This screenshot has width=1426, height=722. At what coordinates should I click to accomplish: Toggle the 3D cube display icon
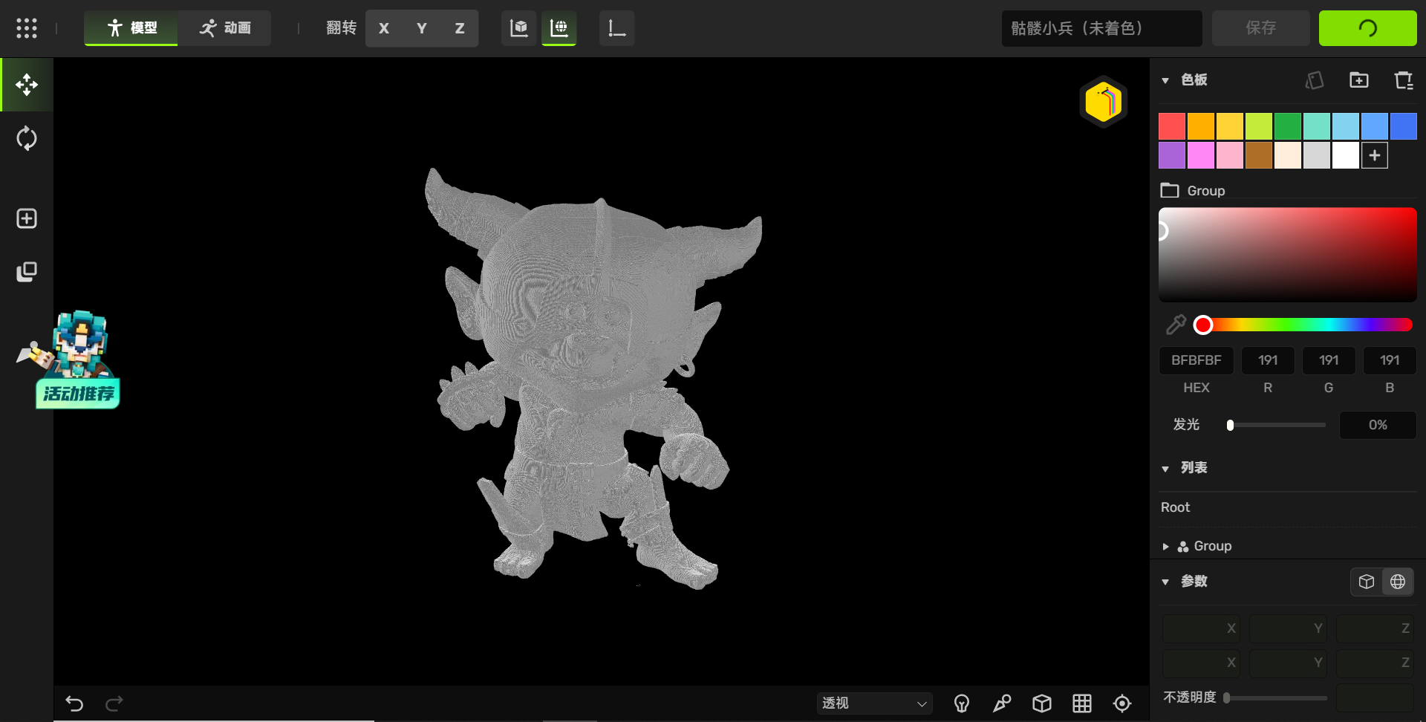pos(1042,703)
